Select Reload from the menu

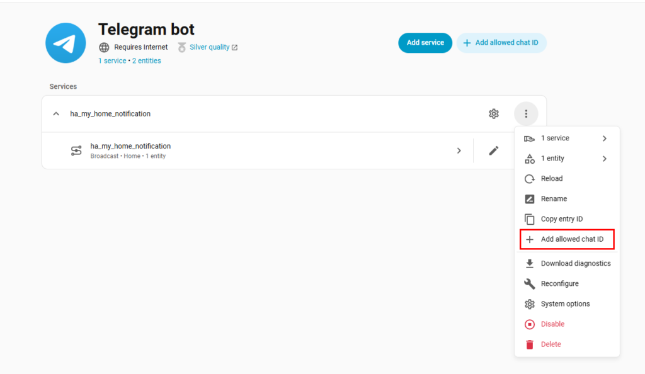[552, 179]
